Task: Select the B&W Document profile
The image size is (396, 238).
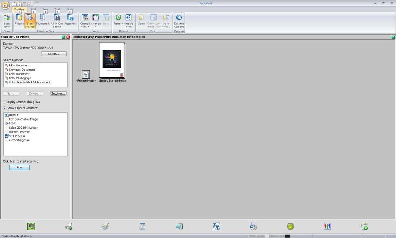Action: (x=19, y=65)
